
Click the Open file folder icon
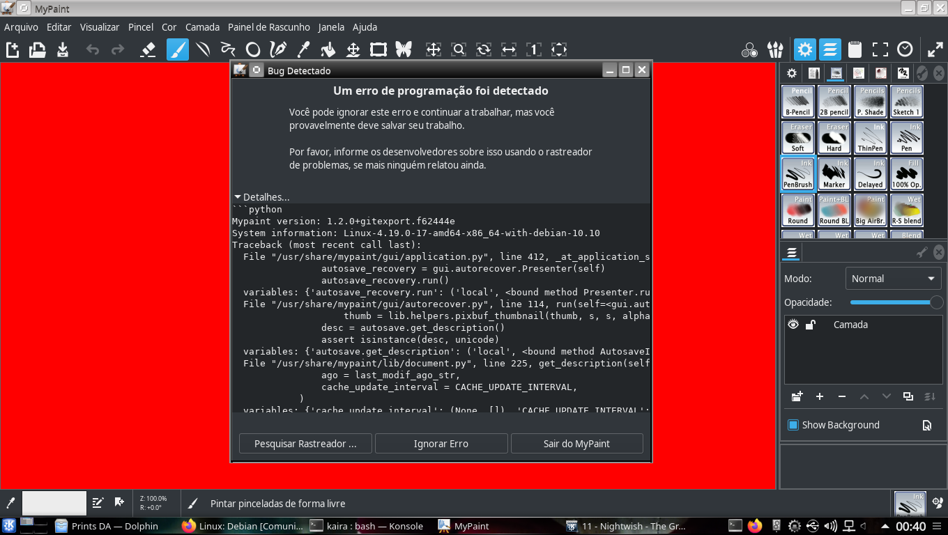[38, 49]
